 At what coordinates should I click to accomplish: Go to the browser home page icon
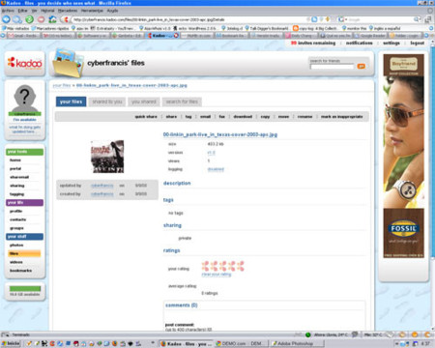[x=52, y=19]
